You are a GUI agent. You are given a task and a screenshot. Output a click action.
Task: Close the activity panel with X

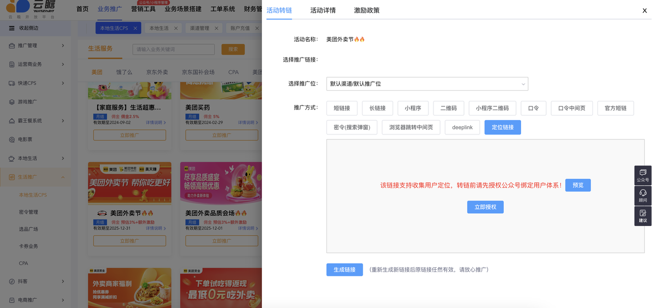(644, 11)
